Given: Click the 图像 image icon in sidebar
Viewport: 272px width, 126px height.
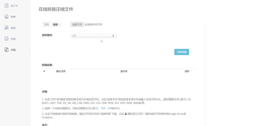Looking at the screenshot, I should (6, 17).
